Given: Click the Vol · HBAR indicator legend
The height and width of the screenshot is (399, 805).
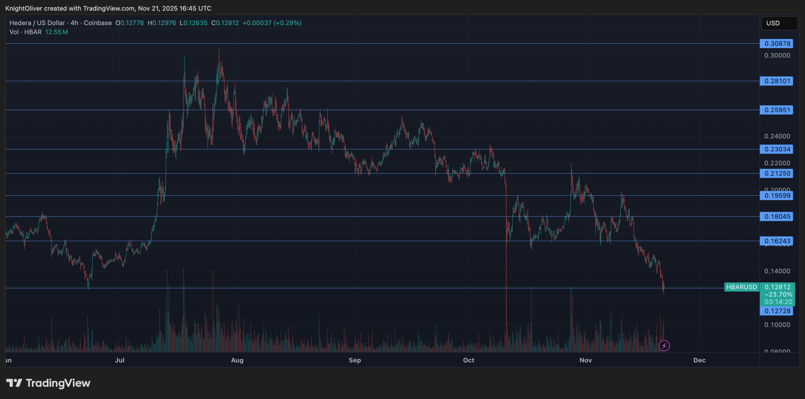Looking at the screenshot, I should (25, 32).
